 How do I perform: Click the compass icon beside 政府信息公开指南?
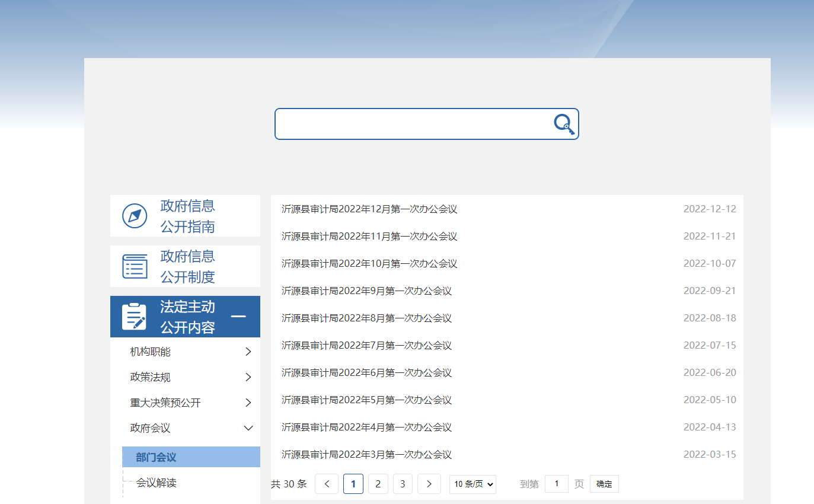coord(135,216)
